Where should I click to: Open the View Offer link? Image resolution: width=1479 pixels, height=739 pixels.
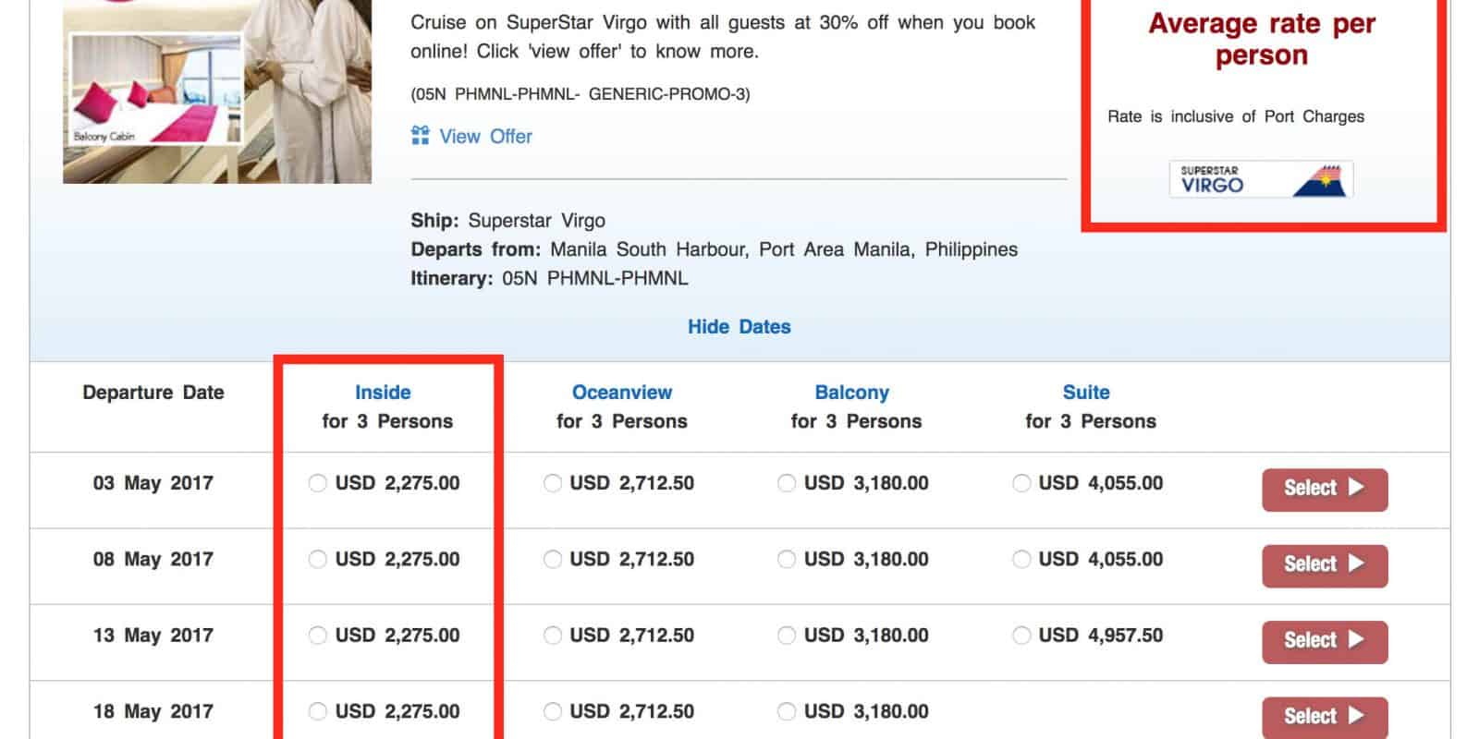485,137
